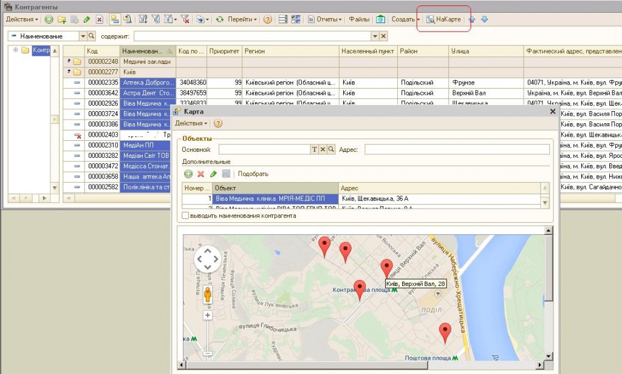Click the green Add new item icon in Контрагенты toolbar
This screenshot has height=374, width=622.
(x=49, y=19)
